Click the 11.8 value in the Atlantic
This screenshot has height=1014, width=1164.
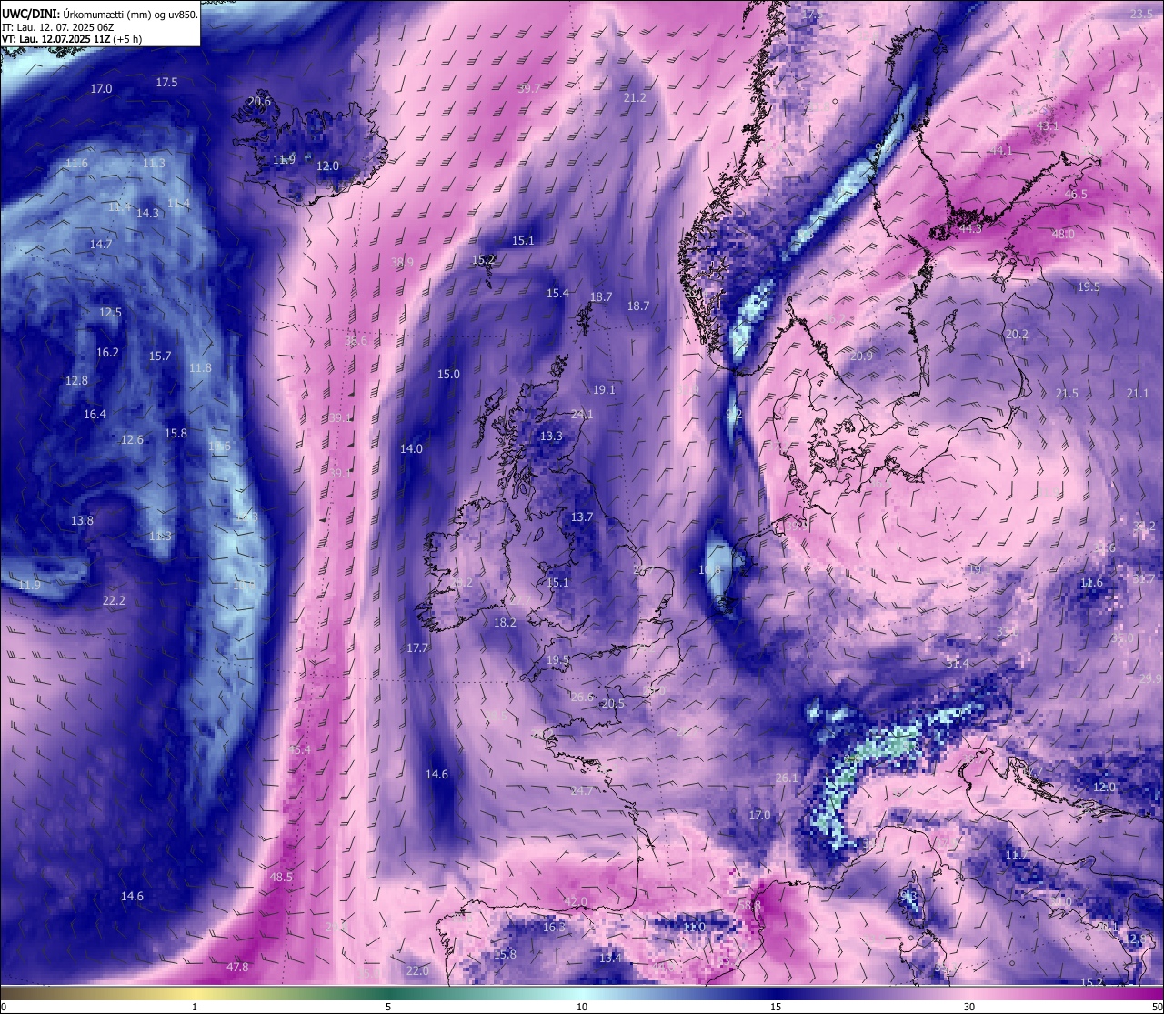click(x=200, y=368)
